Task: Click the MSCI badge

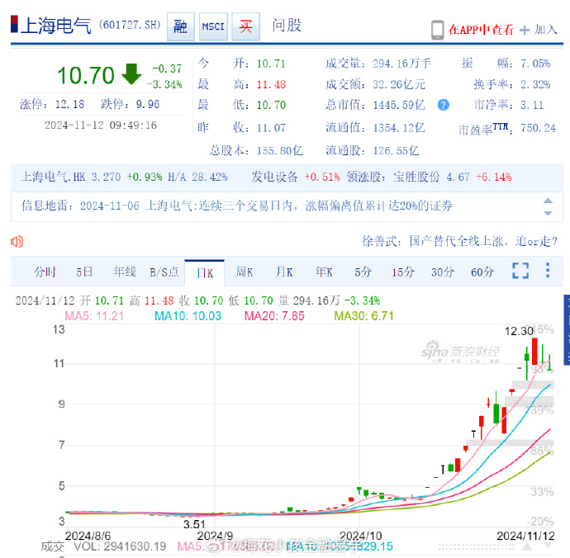Action: coord(213,26)
